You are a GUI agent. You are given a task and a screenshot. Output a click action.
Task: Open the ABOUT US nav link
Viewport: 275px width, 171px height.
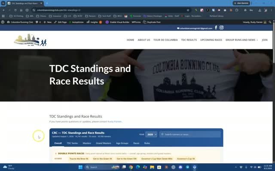pos(144,40)
